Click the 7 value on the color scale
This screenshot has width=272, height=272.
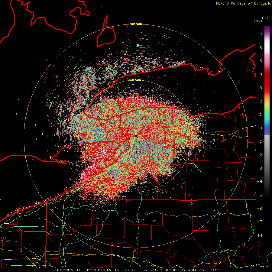[261, 34]
